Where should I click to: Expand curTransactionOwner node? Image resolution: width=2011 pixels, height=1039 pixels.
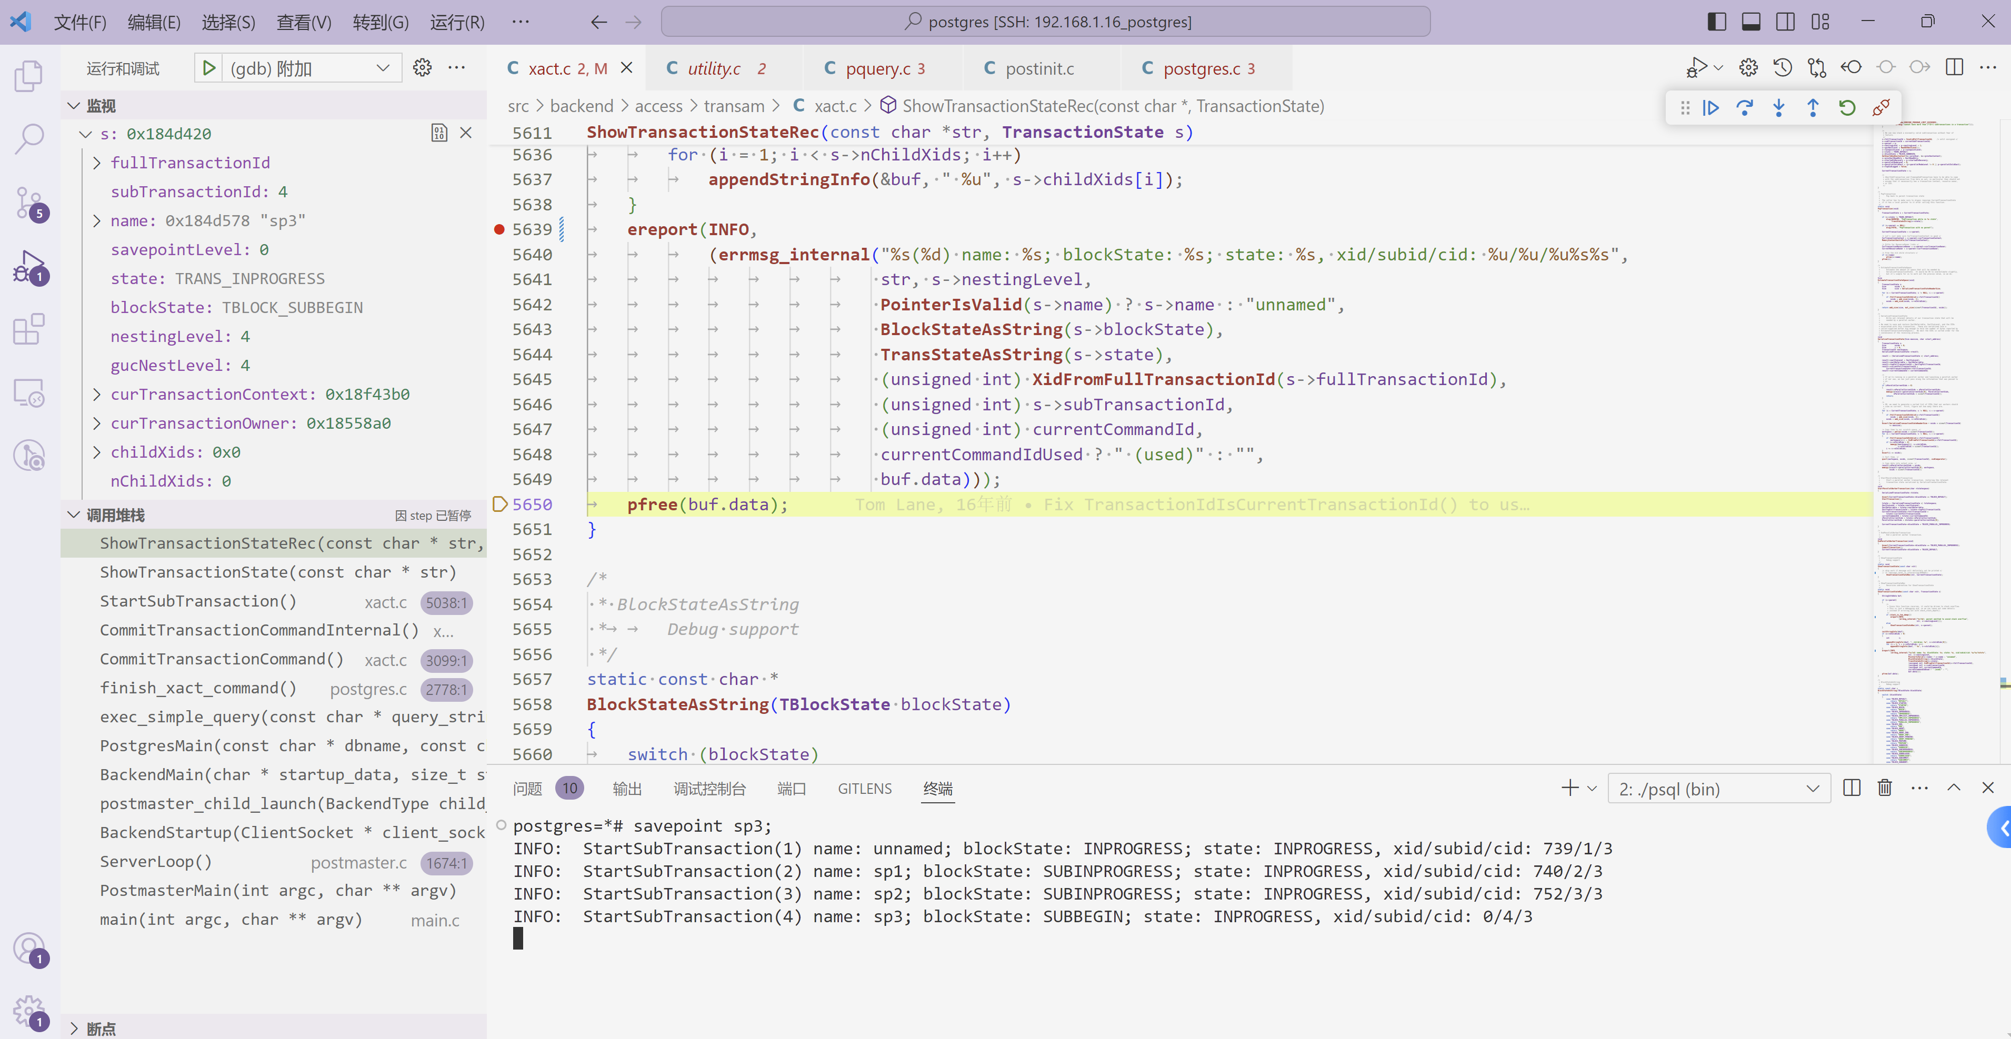tap(97, 423)
